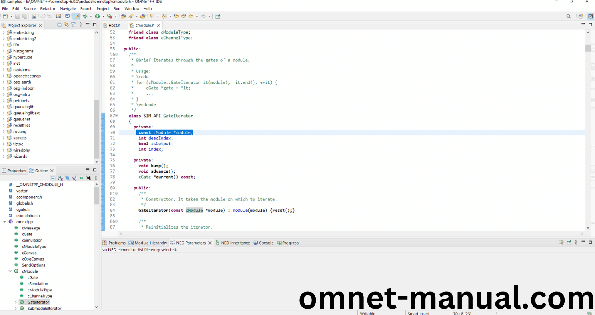Viewport: 595px width, 315px height.
Task: Click the magnifier Search icon at top right
Action: [x=569, y=16]
